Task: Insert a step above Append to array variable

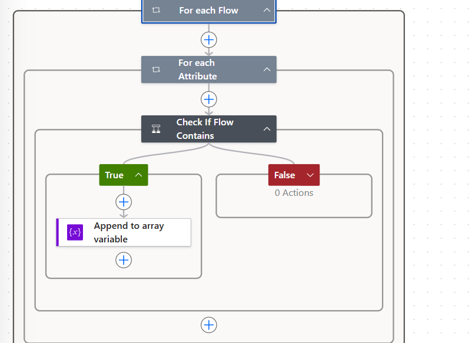Action: coord(124,202)
